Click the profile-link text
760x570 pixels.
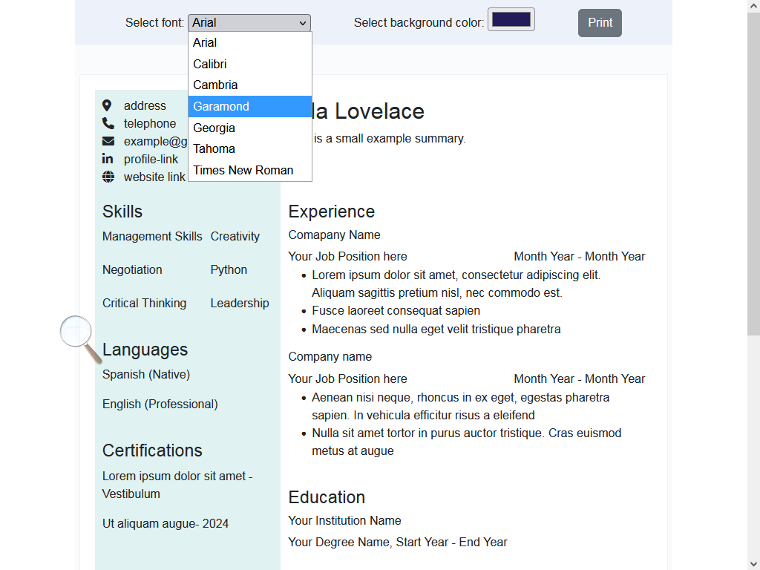click(151, 159)
